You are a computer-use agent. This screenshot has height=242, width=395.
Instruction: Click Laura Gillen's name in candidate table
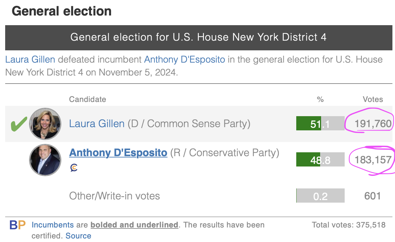tap(97, 124)
